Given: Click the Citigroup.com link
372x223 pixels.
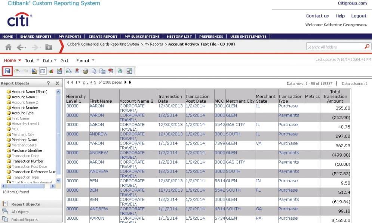Looking at the screenshot, I should point(352,3).
